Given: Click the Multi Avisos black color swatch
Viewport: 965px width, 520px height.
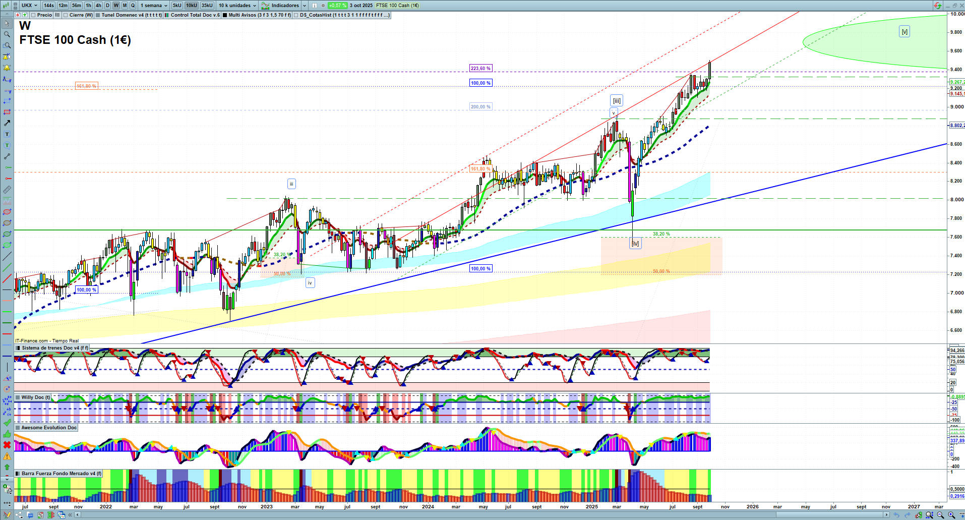Looking at the screenshot, I should [225, 15].
